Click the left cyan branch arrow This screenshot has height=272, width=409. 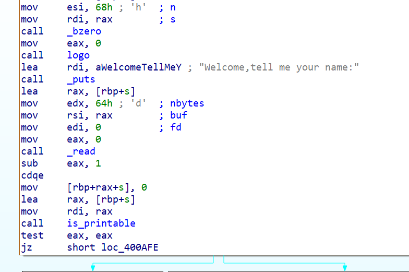click(x=93, y=267)
